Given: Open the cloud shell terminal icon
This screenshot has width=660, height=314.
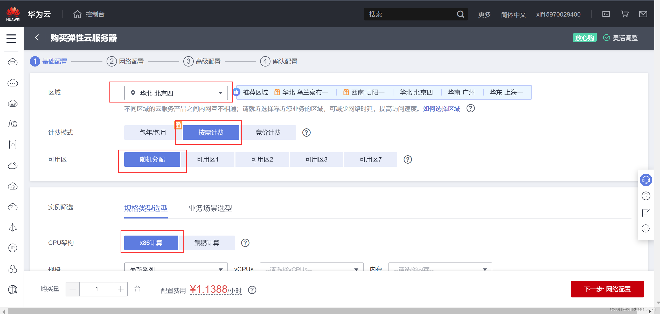Looking at the screenshot, I should pos(606,14).
